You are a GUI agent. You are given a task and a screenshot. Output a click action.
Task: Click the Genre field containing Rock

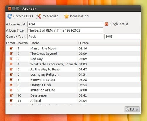(x=65, y=37)
